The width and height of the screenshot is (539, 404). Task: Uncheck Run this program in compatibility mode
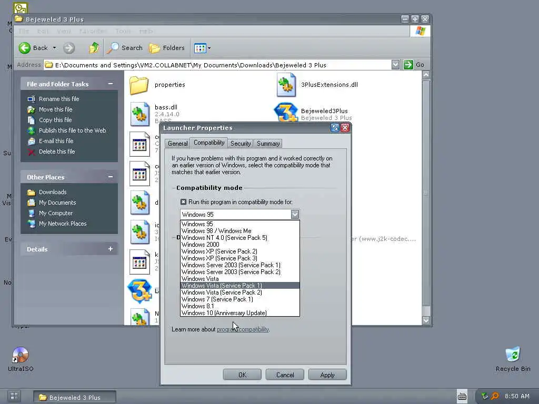pos(184,202)
